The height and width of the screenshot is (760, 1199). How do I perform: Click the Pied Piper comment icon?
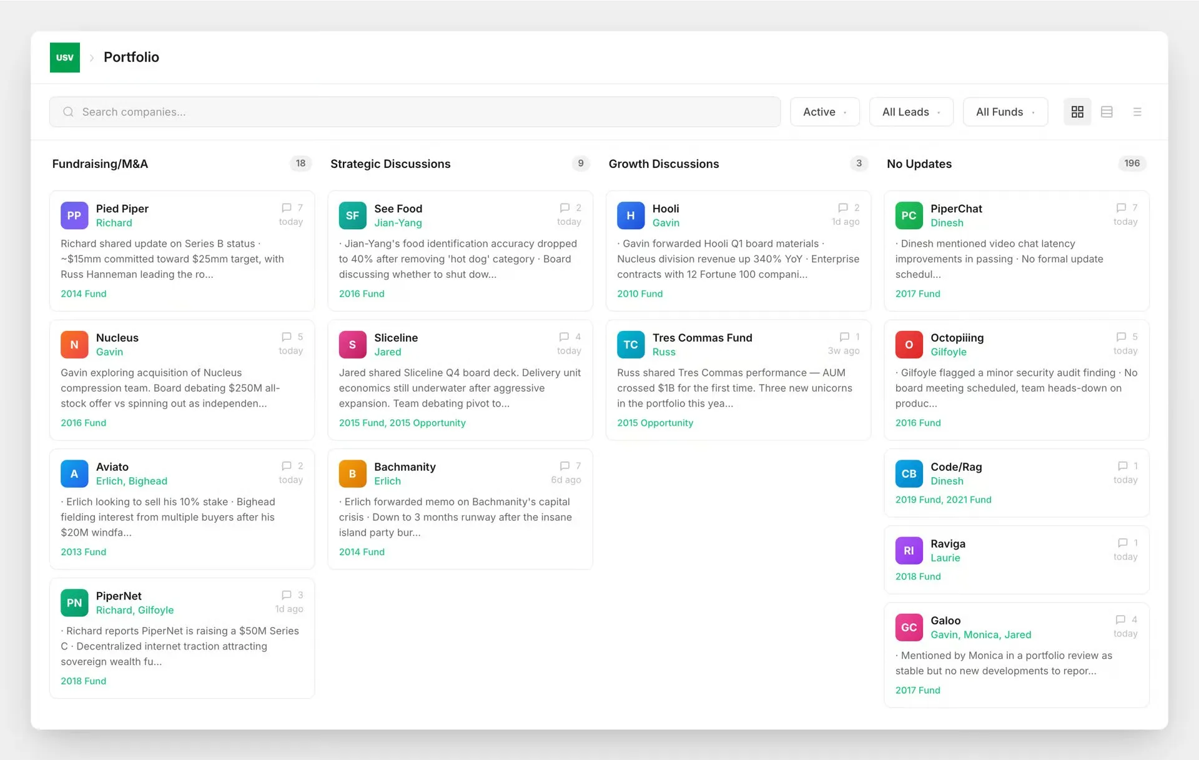[287, 208]
